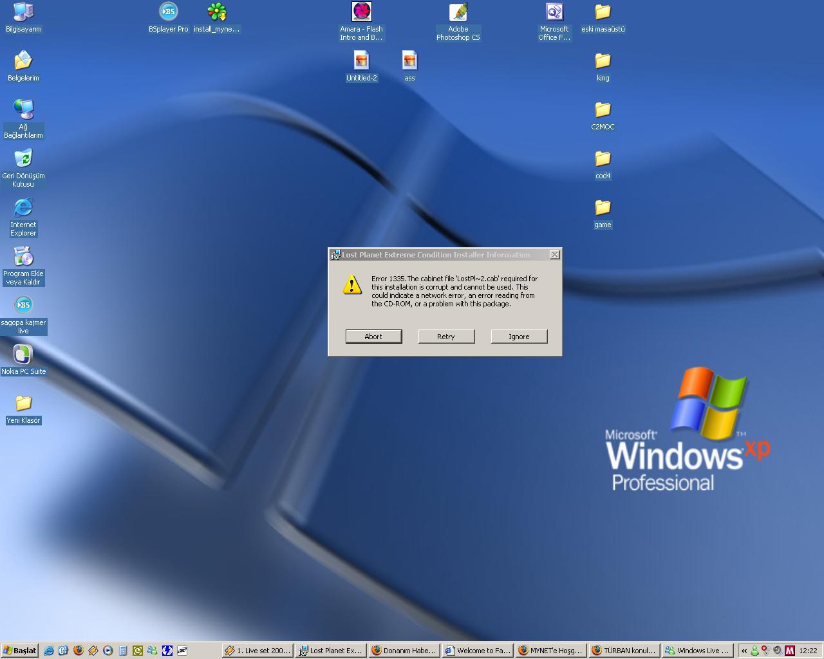Viewport: 824px width, 659px height.
Task: Switch to the '1. Live set 200...' taskbar item
Action: (257, 651)
